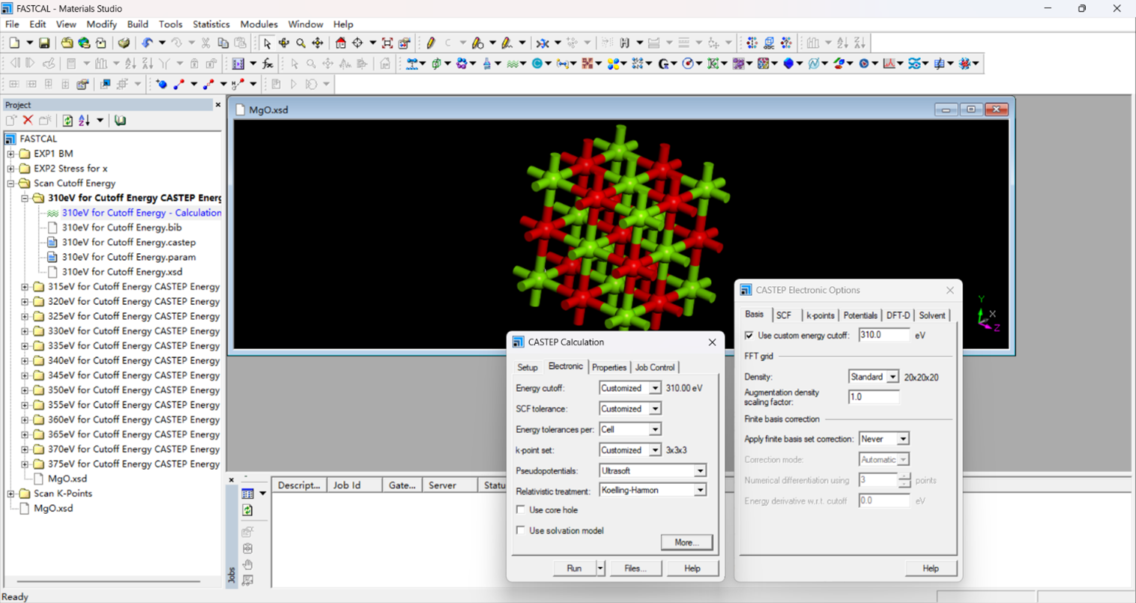The height and width of the screenshot is (603, 1136).
Task: Enable the Use solvation model checkbox
Action: tap(521, 530)
